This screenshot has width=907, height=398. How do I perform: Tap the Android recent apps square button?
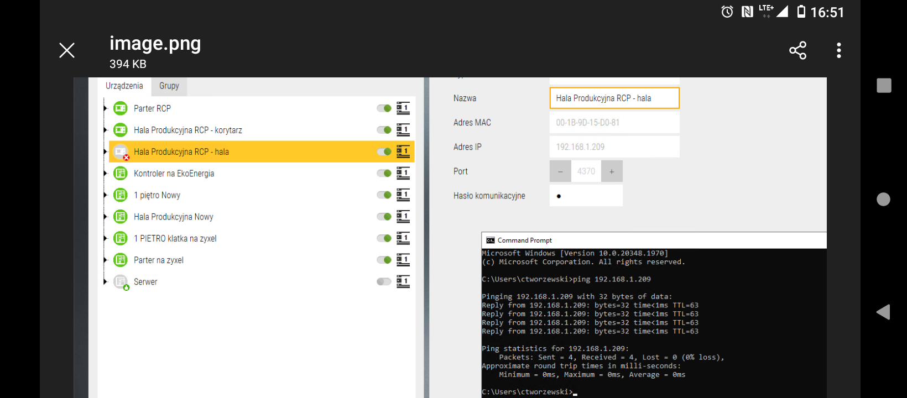pyautogui.click(x=884, y=86)
